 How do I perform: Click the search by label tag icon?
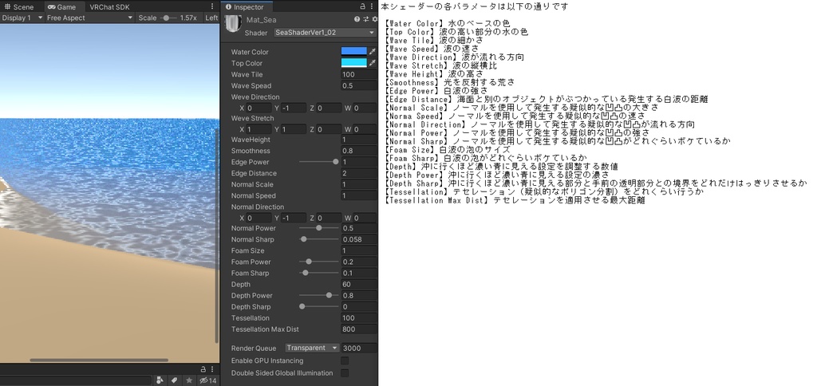click(175, 380)
